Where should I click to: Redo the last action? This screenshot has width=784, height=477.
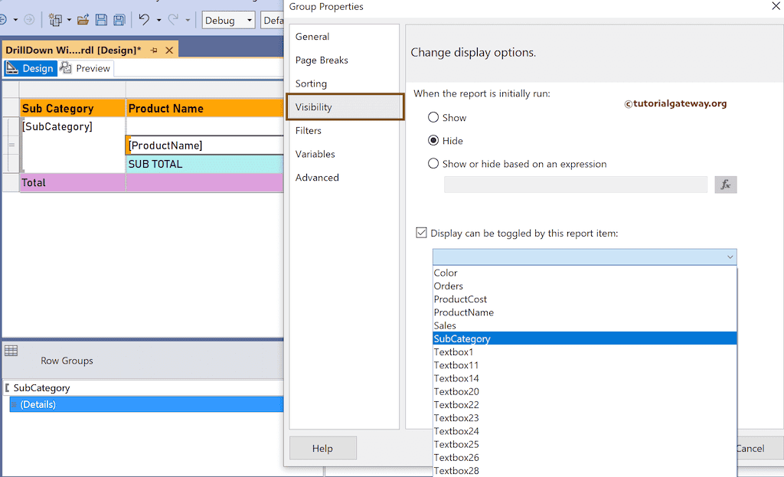click(x=173, y=20)
